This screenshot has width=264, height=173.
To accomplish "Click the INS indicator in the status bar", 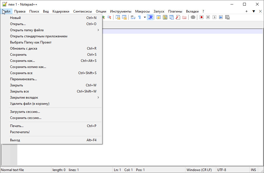I will pos(253,170).
